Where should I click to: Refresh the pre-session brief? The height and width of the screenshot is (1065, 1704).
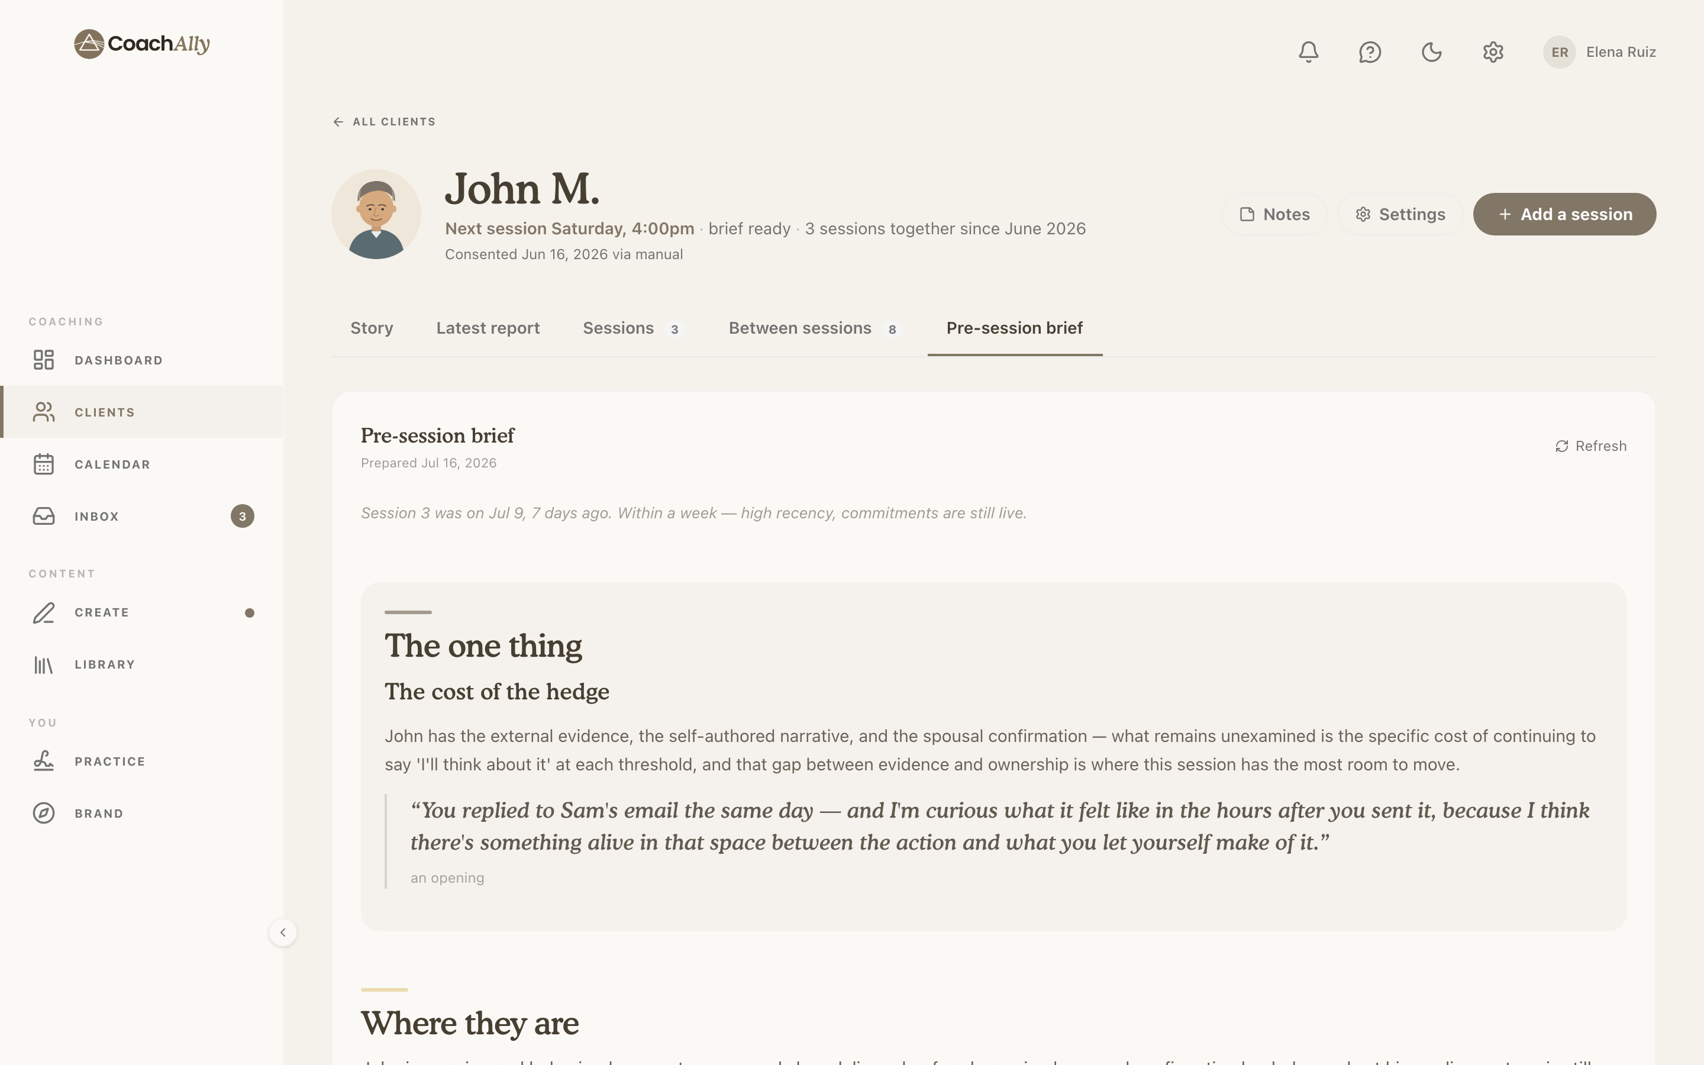[1590, 446]
